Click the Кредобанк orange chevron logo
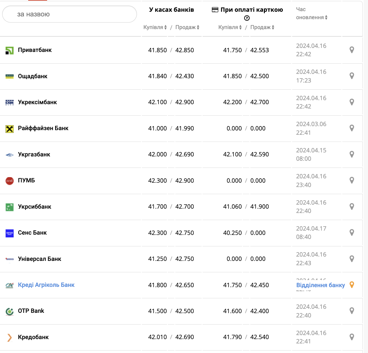368x353 pixels. pyautogui.click(x=10, y=337)
